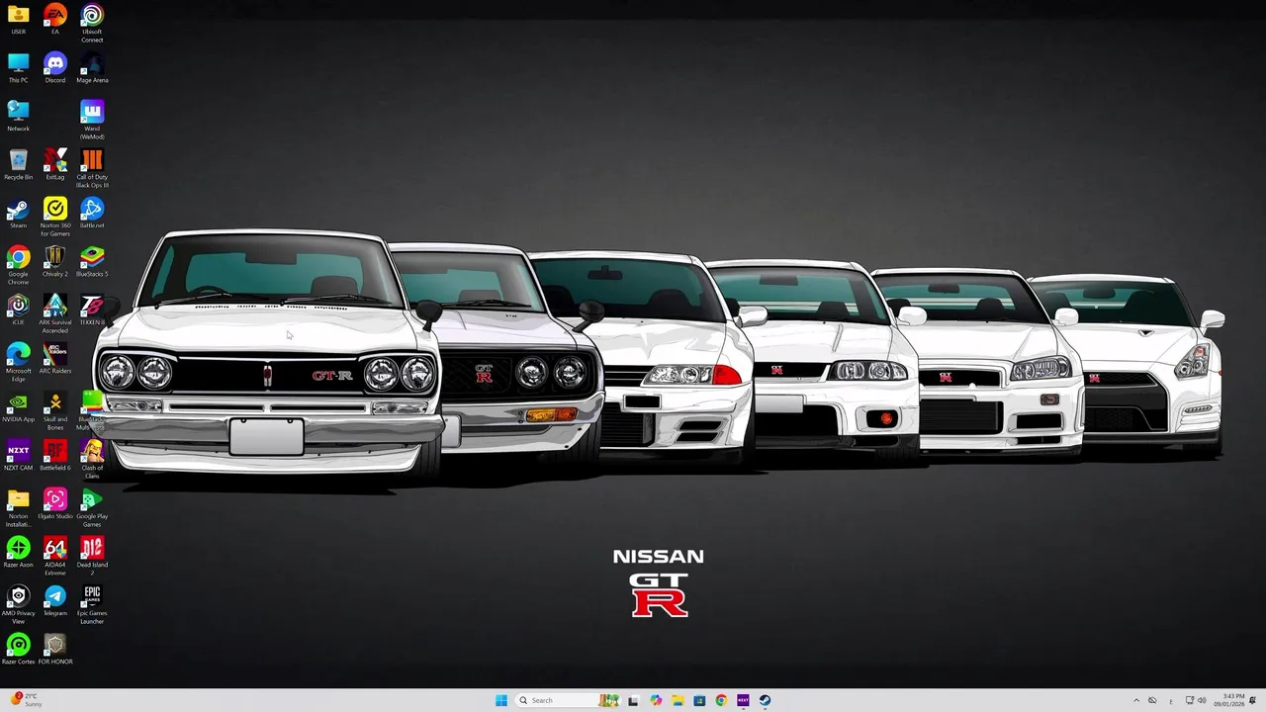
Task: Select the USER folder desktop icon
Action: (x=18, y=20)
